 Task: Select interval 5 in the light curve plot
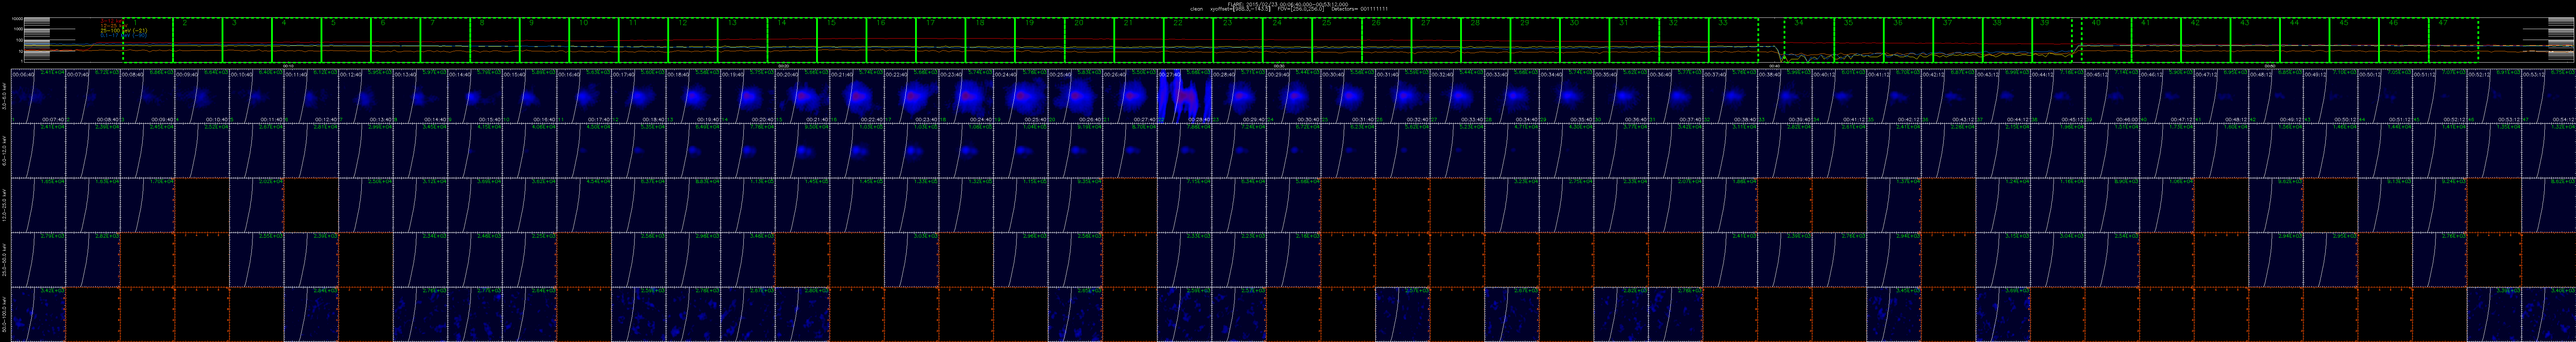pyautogui.click(x=346, y=40)
